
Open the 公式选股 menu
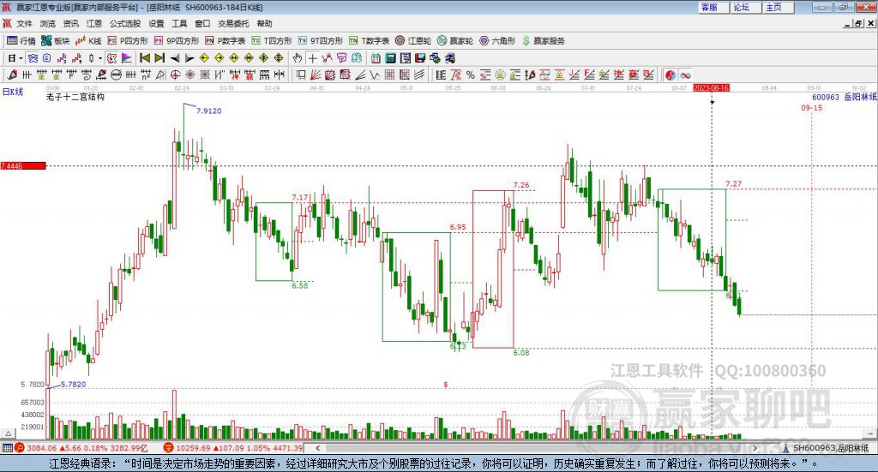click(x=125, y=23)
